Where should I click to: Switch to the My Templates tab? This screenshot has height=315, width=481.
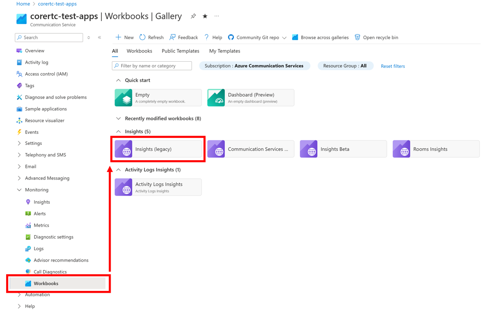point(225,51)
